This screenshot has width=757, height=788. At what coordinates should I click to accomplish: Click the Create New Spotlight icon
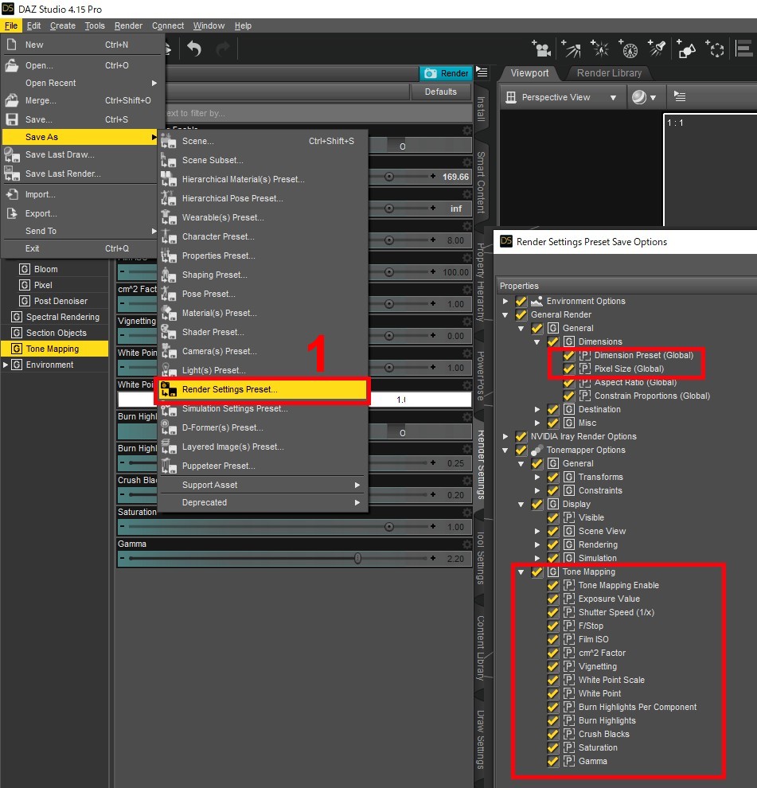coord(657,49)
